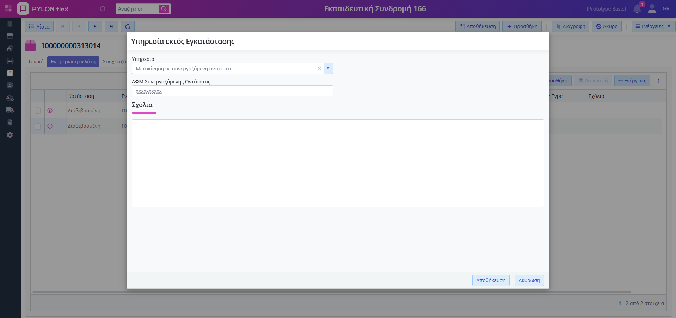Open the settings gear in sidebar
Screen dimensions: 676x318
coord(10,135)
